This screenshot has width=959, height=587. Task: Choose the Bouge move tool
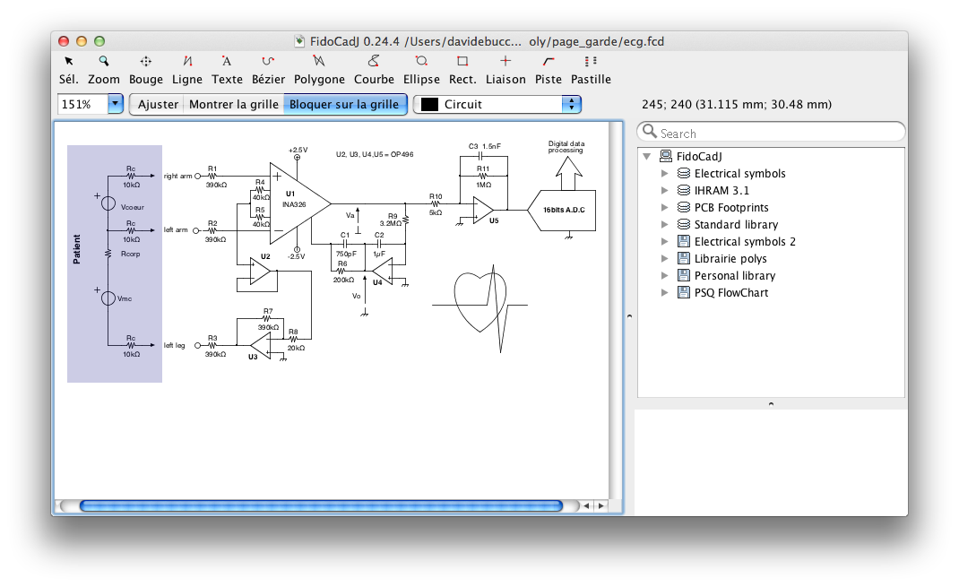point(146,69)
